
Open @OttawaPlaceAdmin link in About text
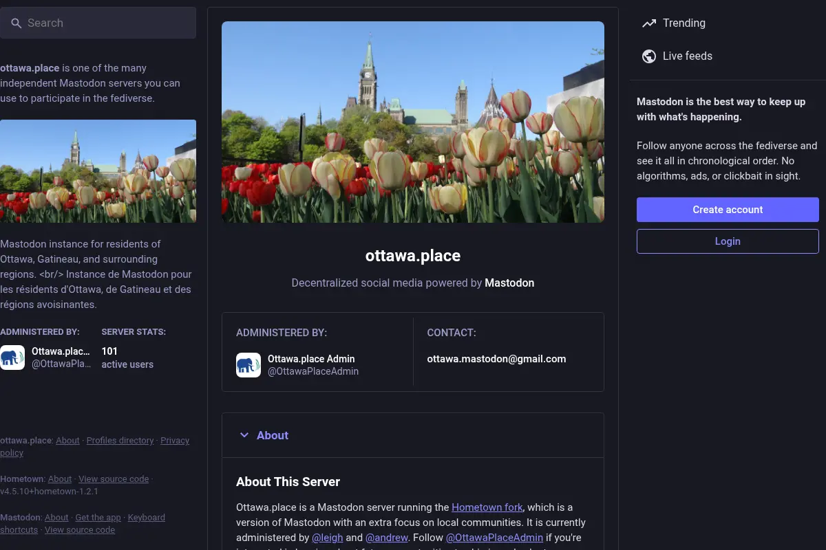tap(495, 538)
